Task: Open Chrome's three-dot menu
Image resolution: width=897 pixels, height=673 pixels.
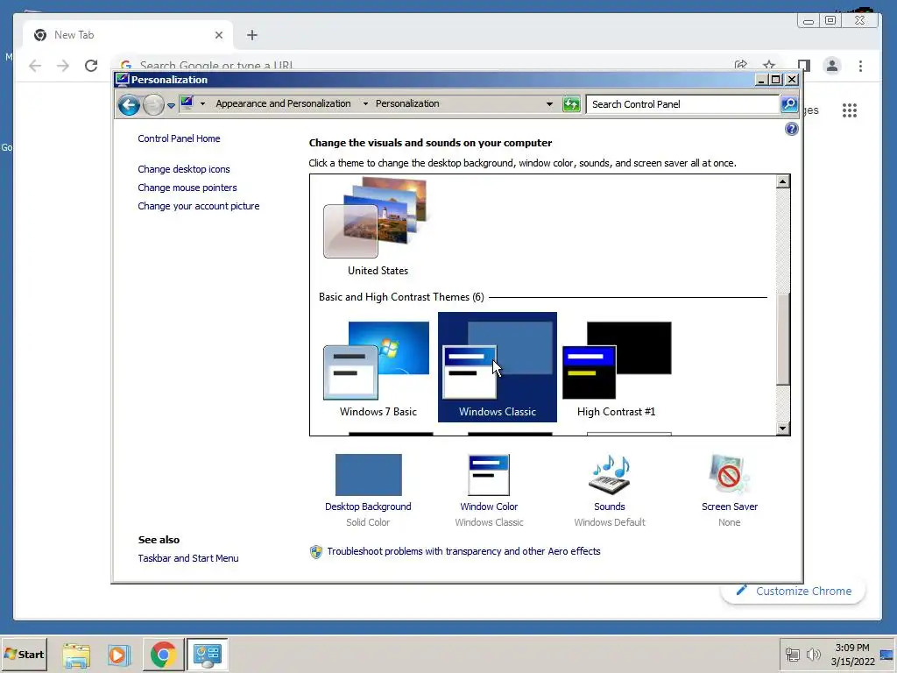Action: pos(860,66)
